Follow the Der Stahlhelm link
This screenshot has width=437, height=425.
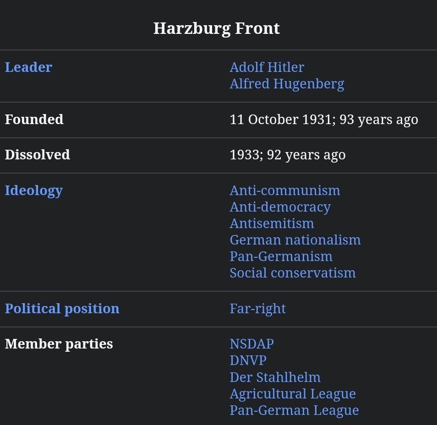coord(275,377)
